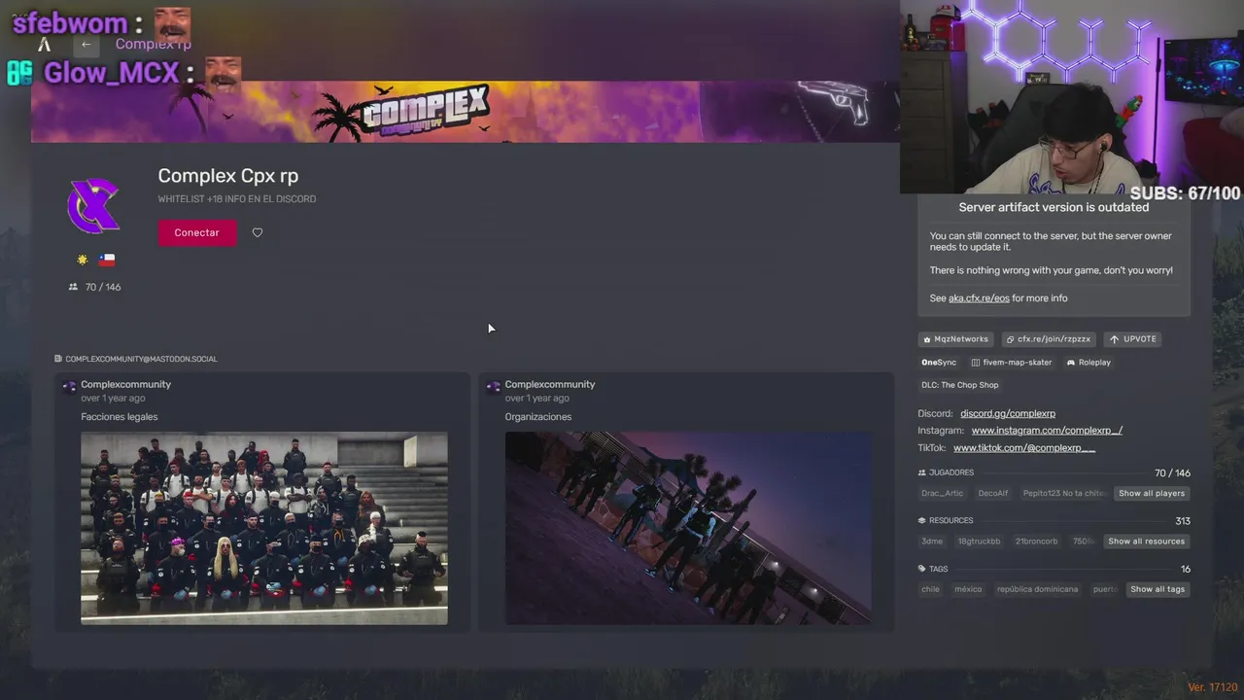Click the 18gtruckbb resource chip
The image size is (1244, 700).
tap(979, 542)
